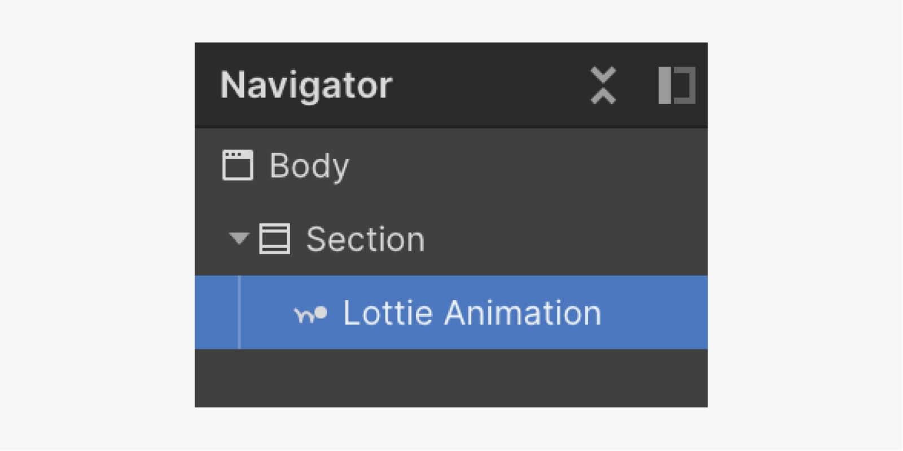The width and height of the screenshot is (903, 451).
Task: Click header gap between Navigator title and icons
Action: coord(491,85)
